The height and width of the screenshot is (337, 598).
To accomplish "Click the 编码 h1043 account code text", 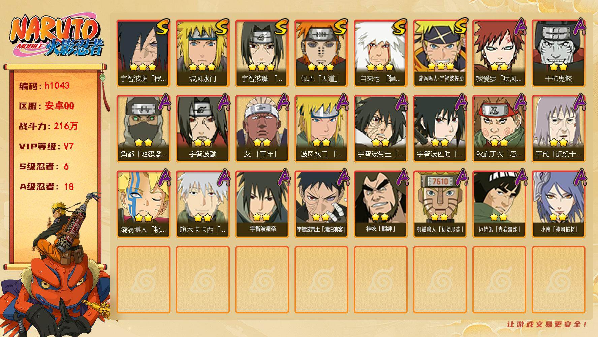I will point(44,86).
